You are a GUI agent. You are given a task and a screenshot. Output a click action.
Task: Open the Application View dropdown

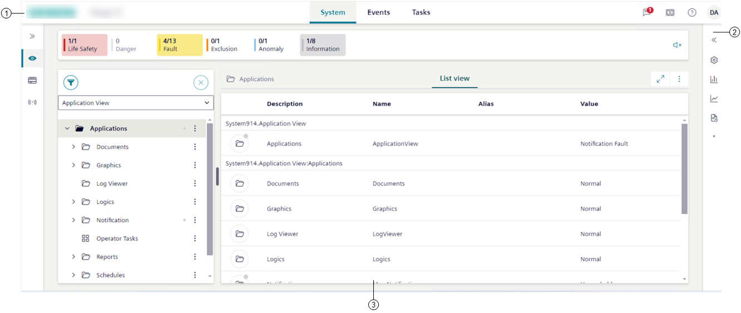tap(136, 103)
